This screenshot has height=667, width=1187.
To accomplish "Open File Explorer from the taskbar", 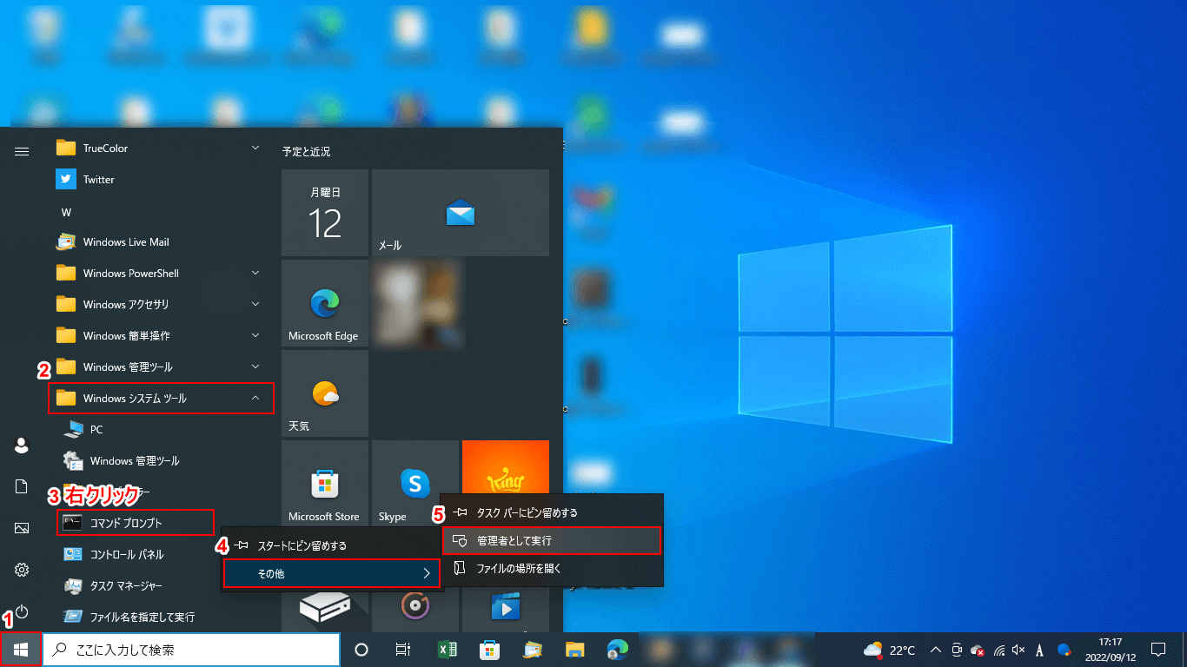I will point(574,650).
